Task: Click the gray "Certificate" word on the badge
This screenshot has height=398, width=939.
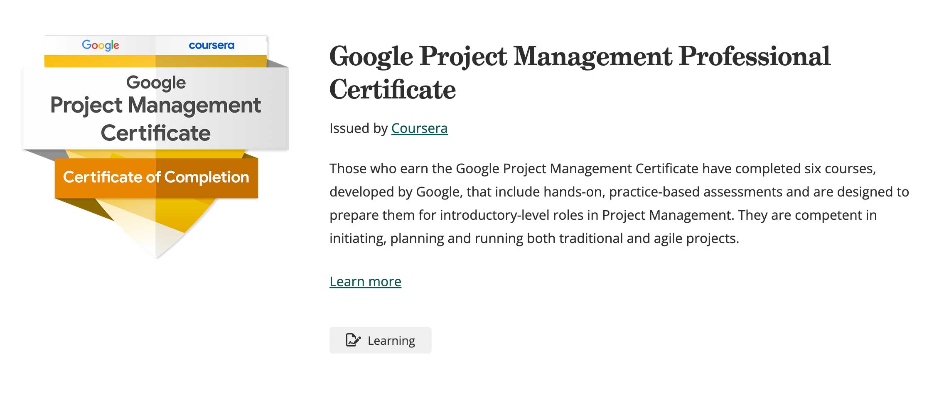Action: (x=156, y=133)
